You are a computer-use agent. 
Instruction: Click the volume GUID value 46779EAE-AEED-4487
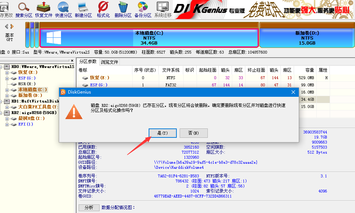pos(193,196)
